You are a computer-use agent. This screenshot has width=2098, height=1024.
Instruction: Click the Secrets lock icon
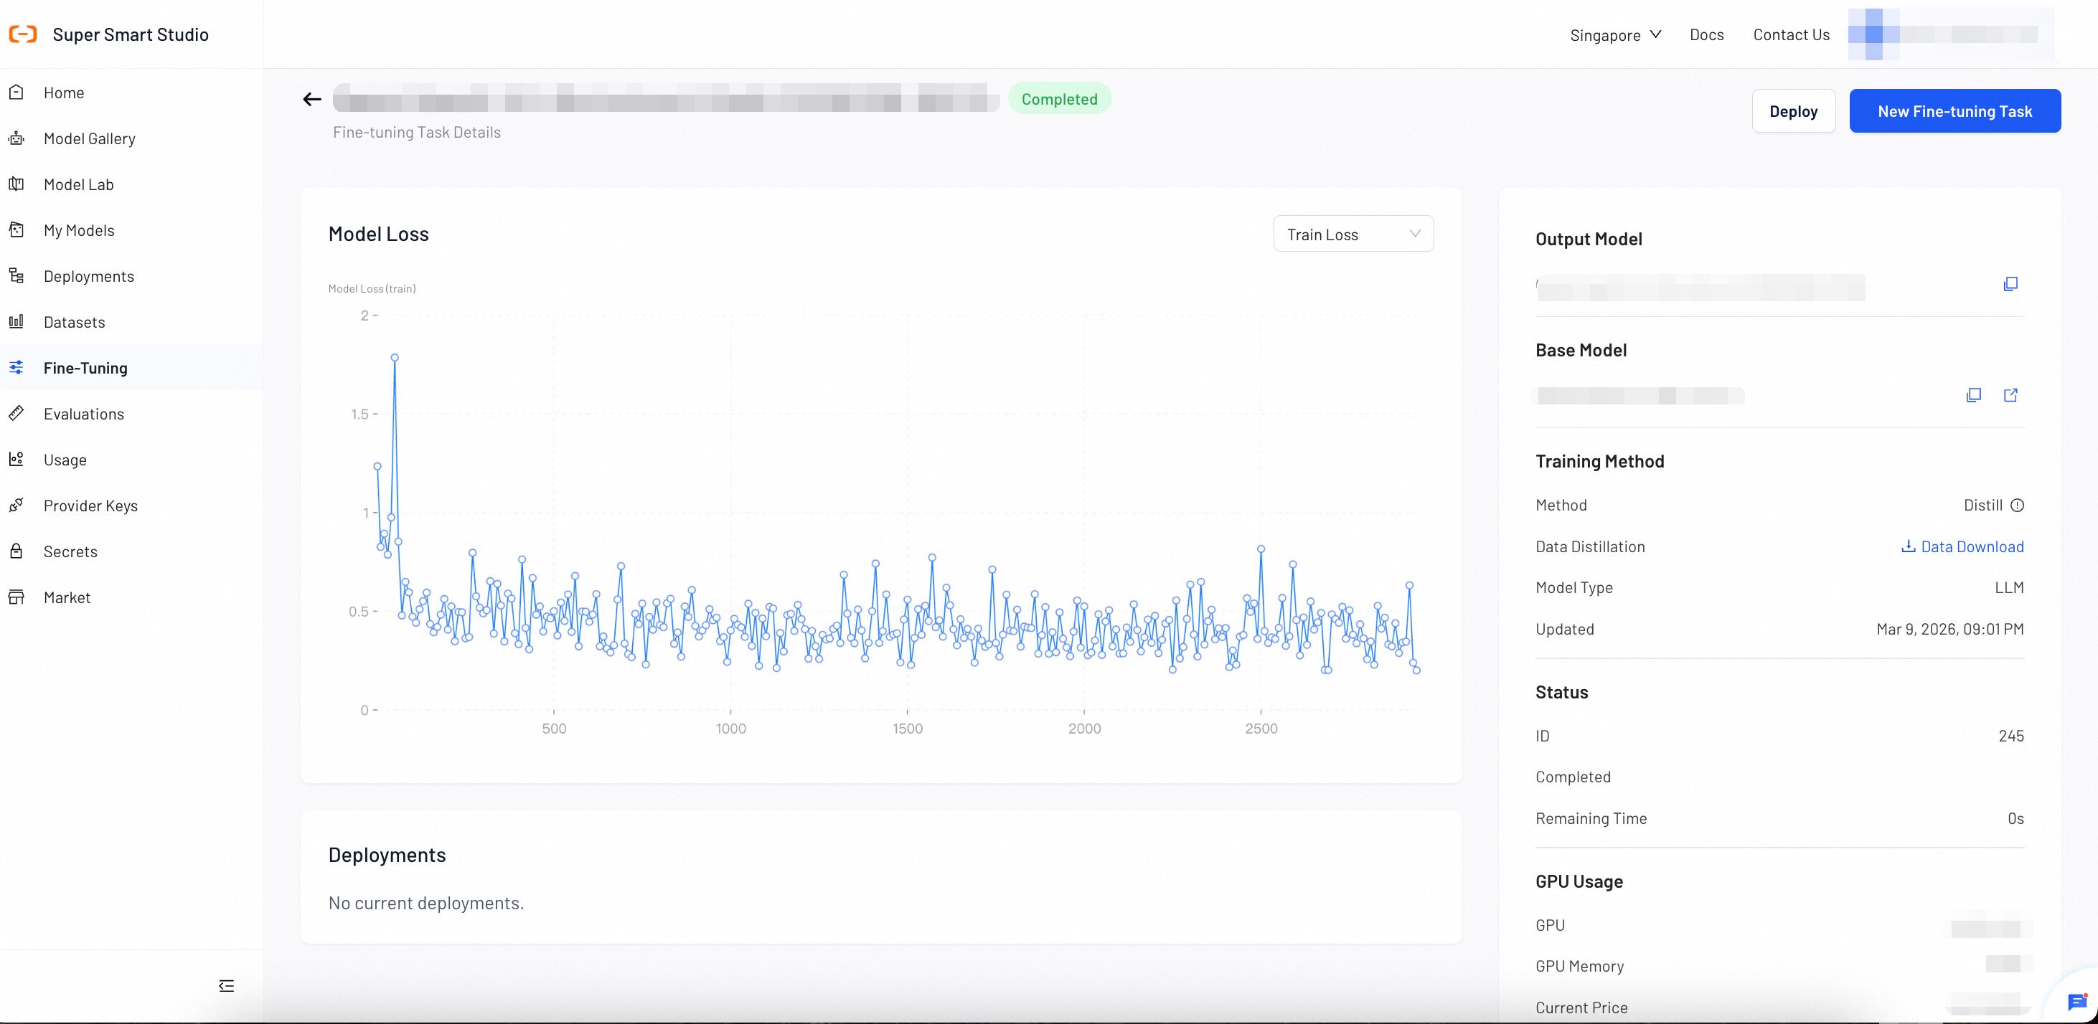[17, 551]
